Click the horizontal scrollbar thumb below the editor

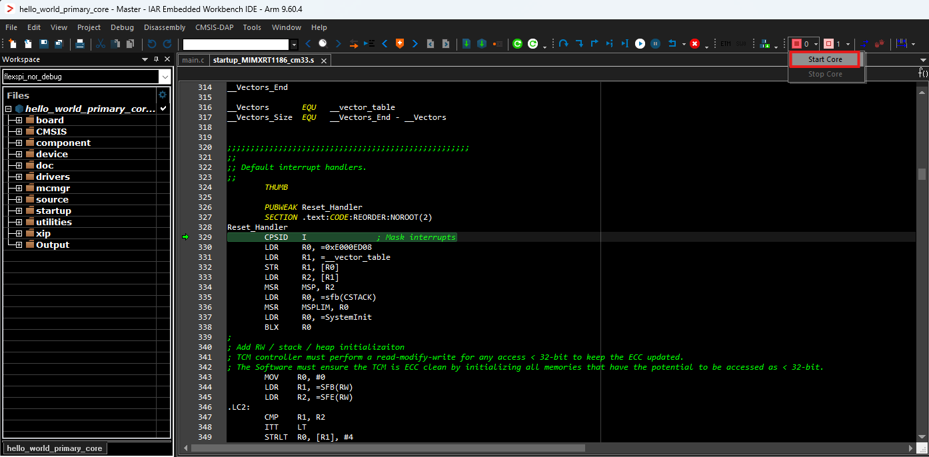tap(387, 448)
